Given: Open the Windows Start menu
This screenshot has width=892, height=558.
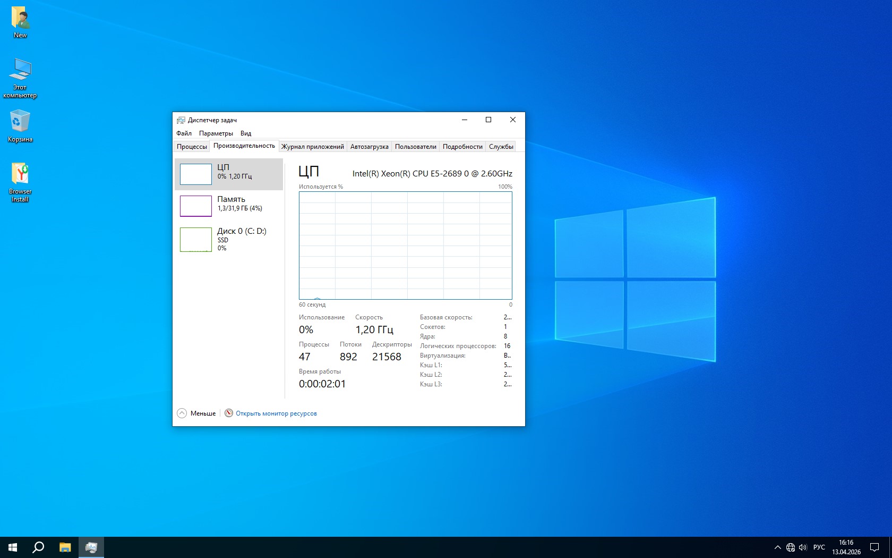Looking at the screenshot, I should tap(13, 547).
